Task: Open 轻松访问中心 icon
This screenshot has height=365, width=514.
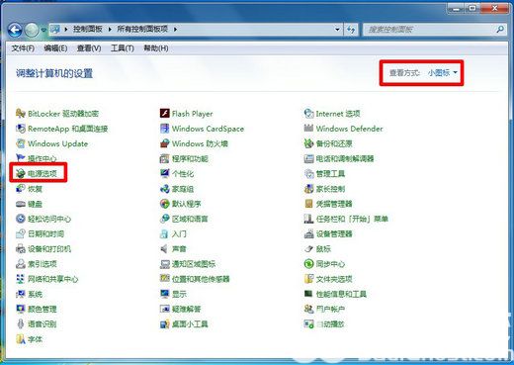Action: 21,219
